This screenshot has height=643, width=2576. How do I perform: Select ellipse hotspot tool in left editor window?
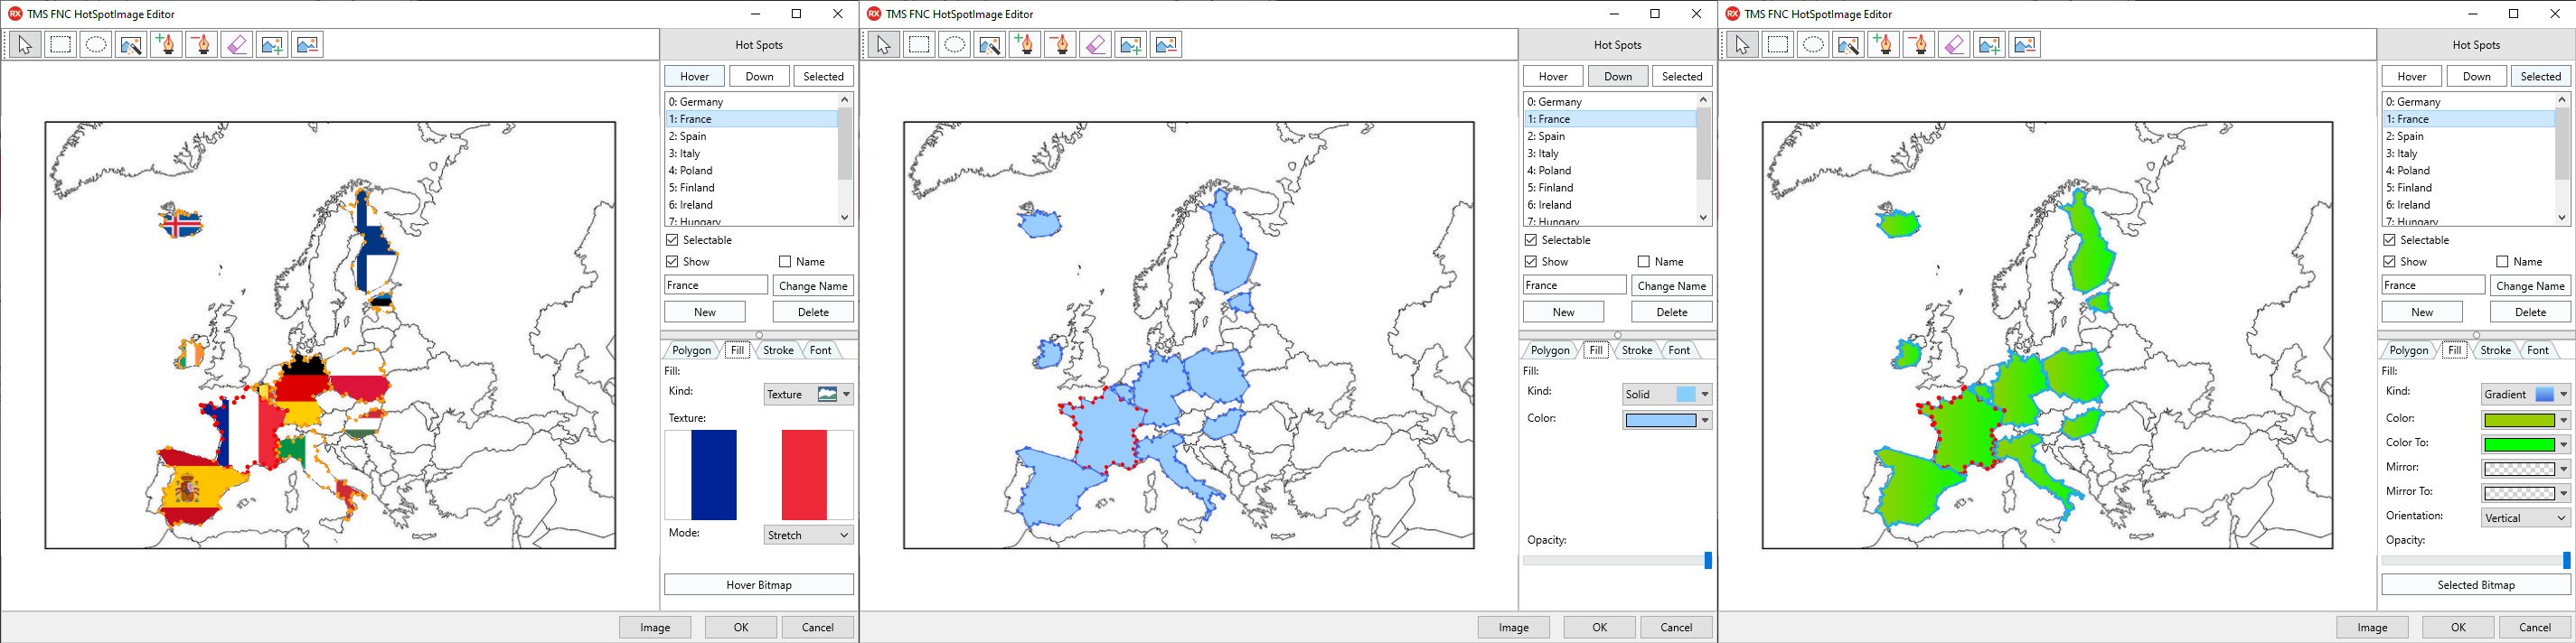96,45
